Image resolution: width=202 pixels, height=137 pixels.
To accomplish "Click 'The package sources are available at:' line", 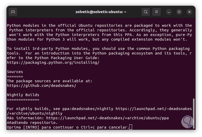I will tap(49, 81).
